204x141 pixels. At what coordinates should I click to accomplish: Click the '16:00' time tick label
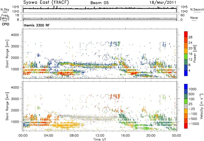(125, 136)
